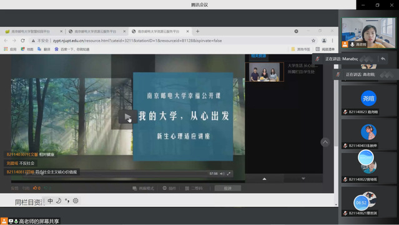This screenshot has width=399, height=225.
Task: Open Chrome profile avatar icon
Action: point(324,41)
